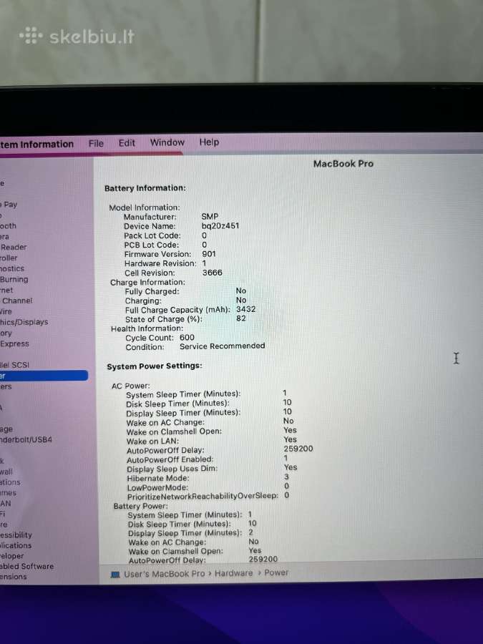
Task: Click Display Sleep Timer value 2 under Battery Power
Action: point(250,532)
